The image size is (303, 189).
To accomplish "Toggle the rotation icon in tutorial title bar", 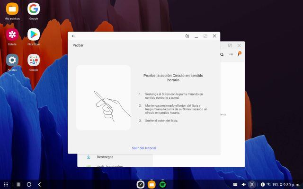I will (187, 36).
